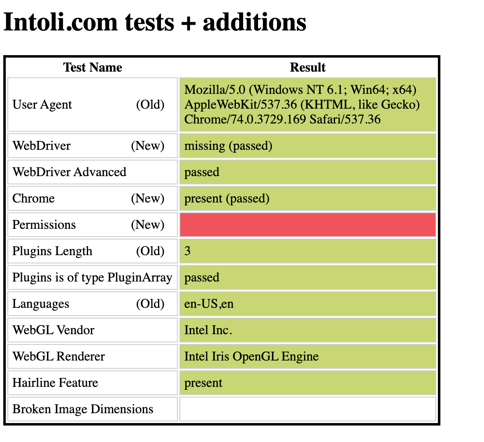Click the User Agent test name cell

click(93, 105)
